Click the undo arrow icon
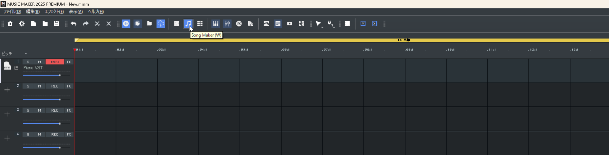 pyautogui.click(x=74, y=24)
